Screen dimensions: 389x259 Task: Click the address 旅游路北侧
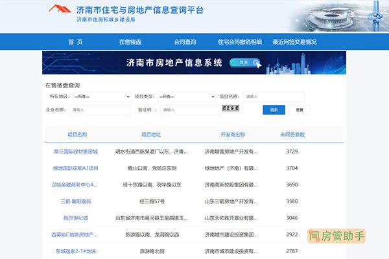click(152, 251)
